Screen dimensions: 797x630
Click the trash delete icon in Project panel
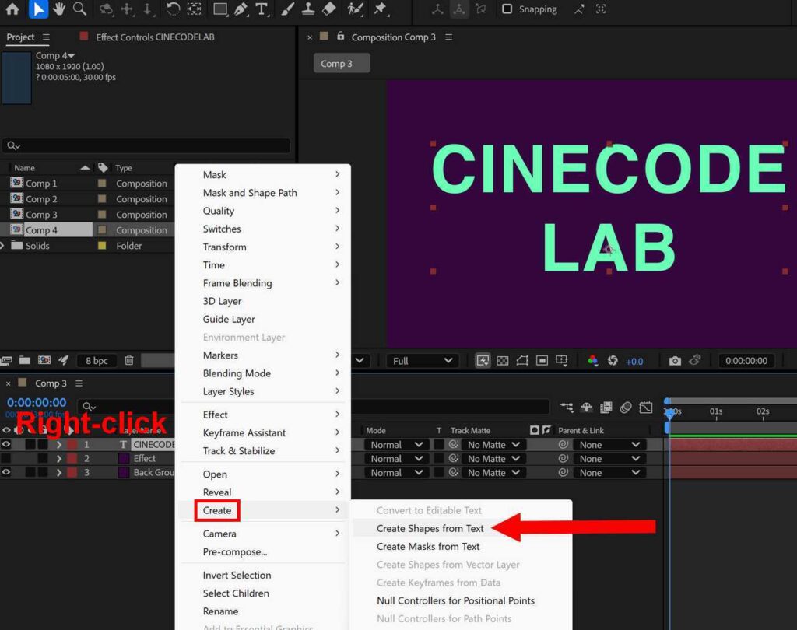pos(129,360)
